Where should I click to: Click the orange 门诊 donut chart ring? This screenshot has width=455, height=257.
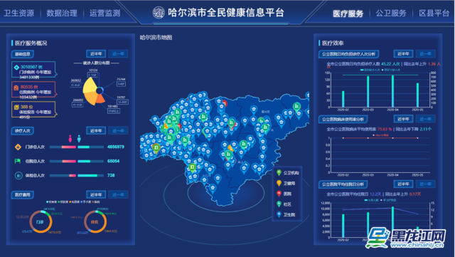[x=41, y=222]
